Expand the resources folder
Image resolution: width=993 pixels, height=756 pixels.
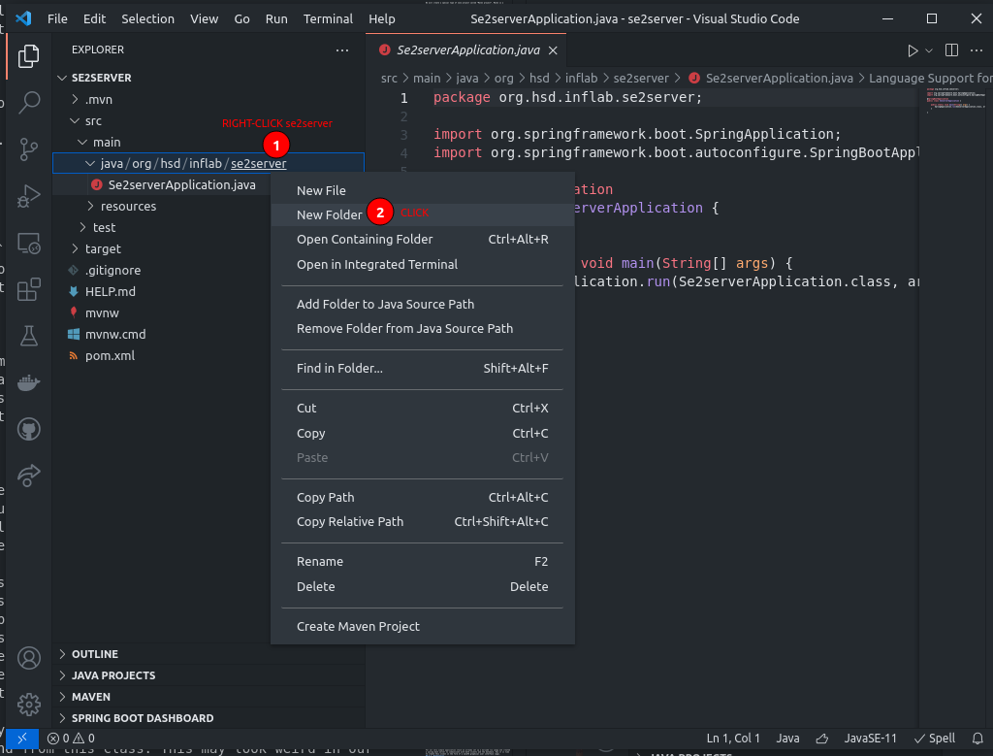tap(90, 206)
